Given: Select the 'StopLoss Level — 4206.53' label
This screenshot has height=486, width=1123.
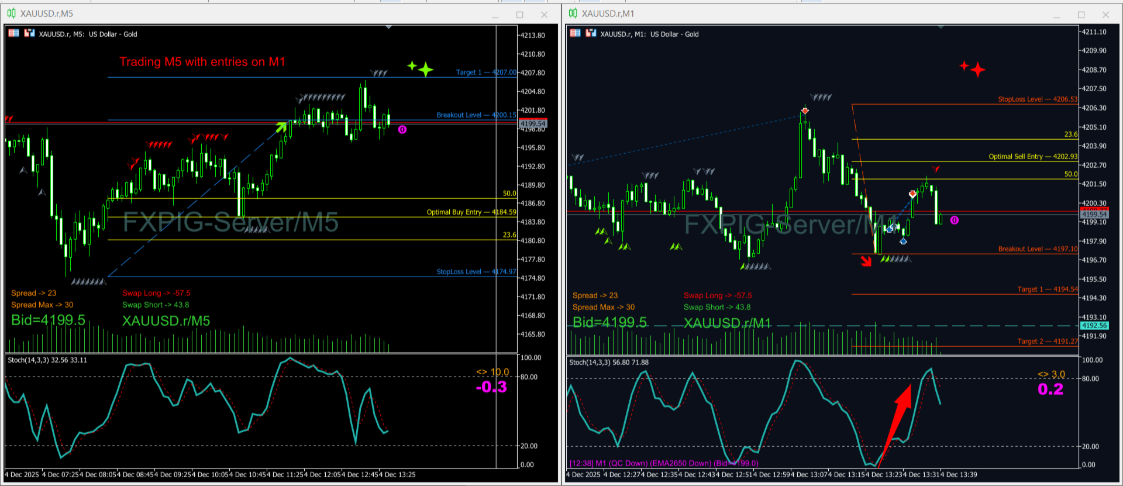Looking at the screenshot, I should [1038, 99].
